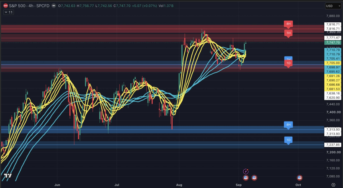Click the Jun label on time axis

(57, 185)
